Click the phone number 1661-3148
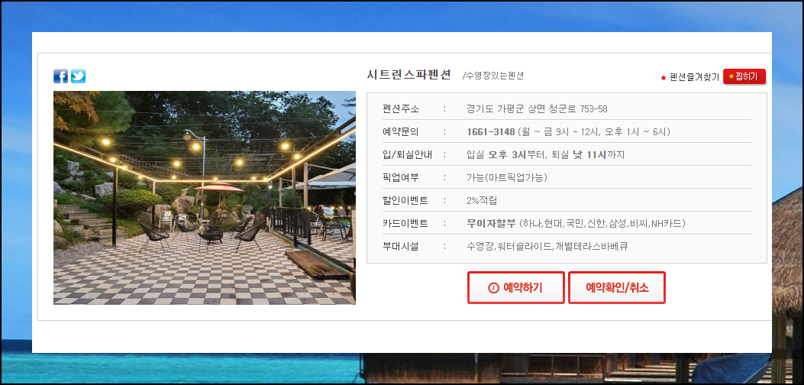 [491, 132]
